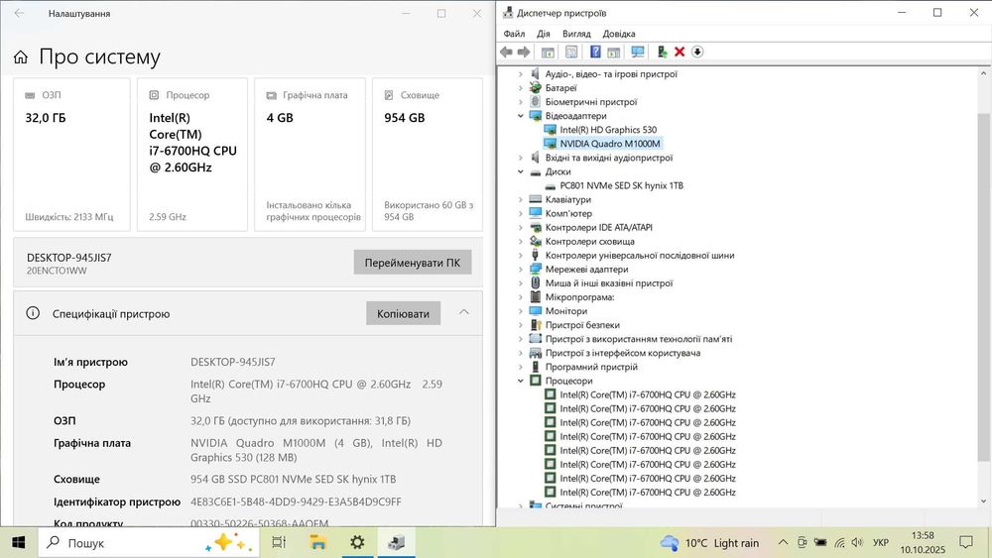
Task: Click the Device Manager vertical scrollbar thumb
Action: pyautogui.click(x=983, y=287)
